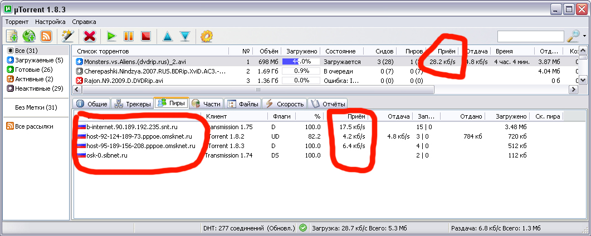Select Monsters.vs.Aliens torrent row
This screenshot has height=236, width=591.
coord(325,62)
